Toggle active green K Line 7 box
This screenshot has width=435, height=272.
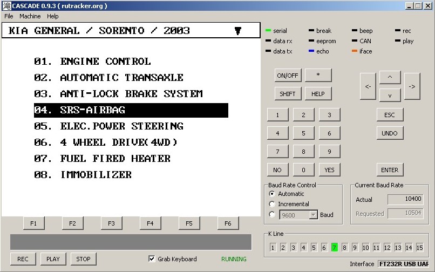pyautogui.click(x=335, y=247)
